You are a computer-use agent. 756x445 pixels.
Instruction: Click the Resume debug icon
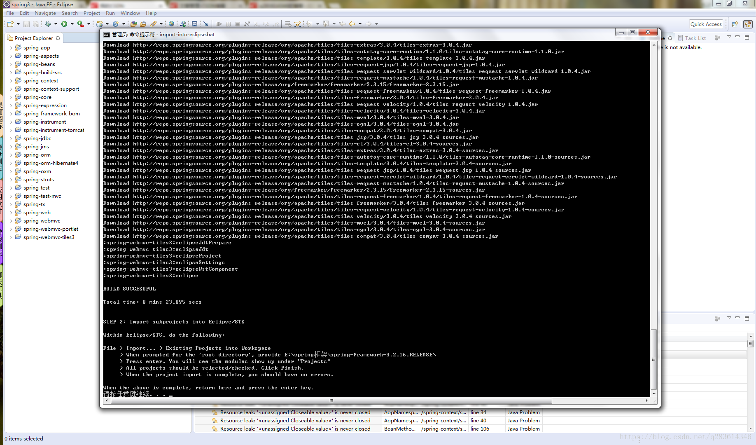click(x=219, y=24)
